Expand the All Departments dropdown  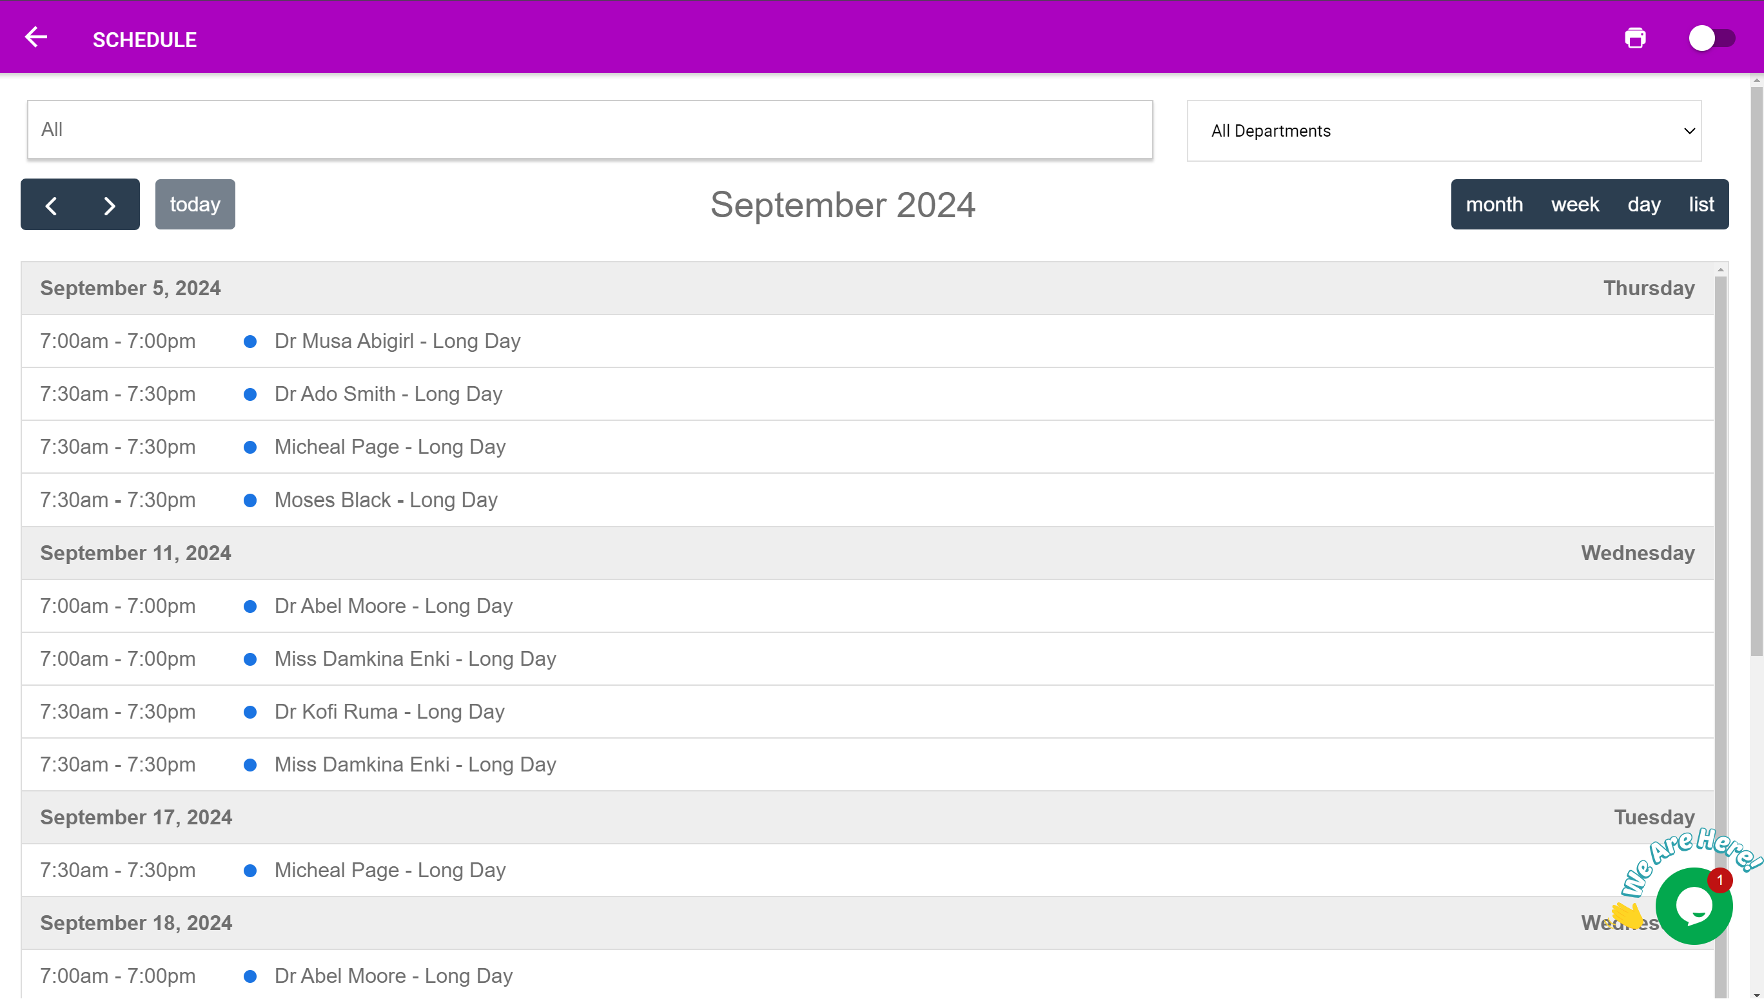1443,130
